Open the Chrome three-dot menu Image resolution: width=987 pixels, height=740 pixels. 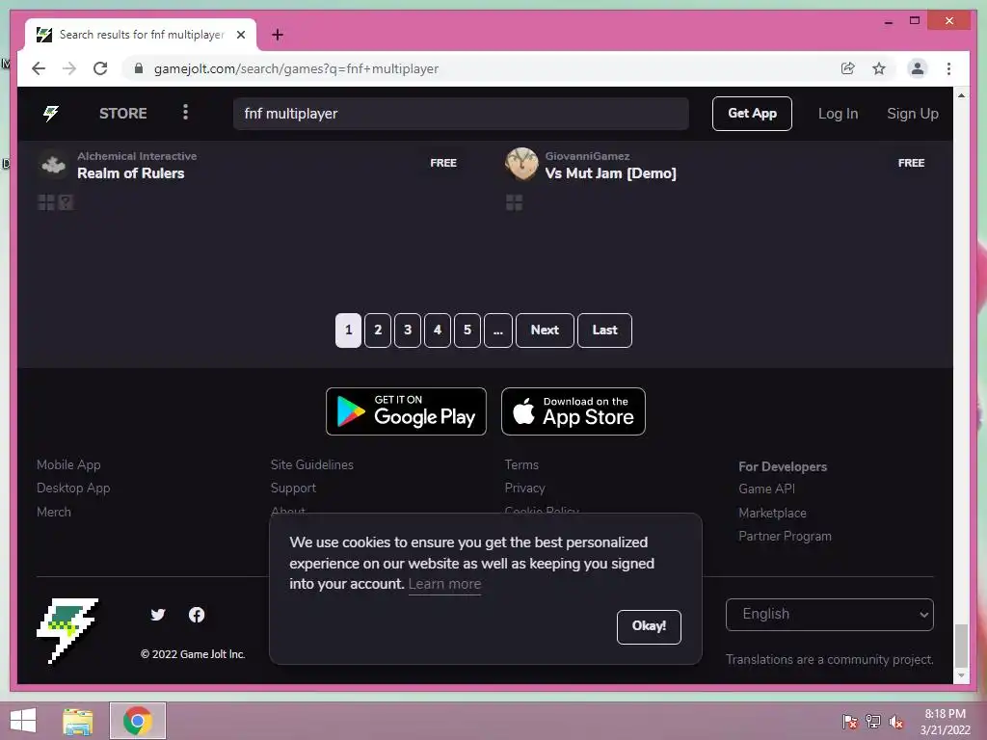(x=948, y=68)
